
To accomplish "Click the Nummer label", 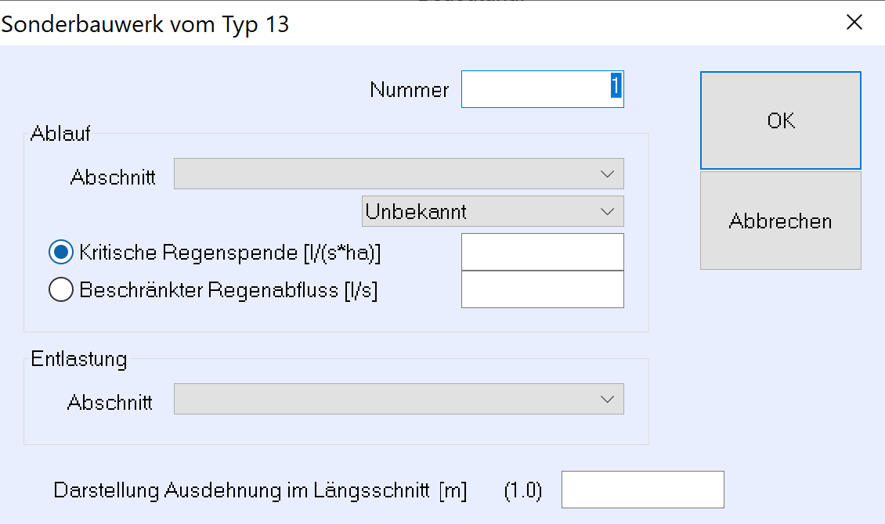I will [409, 90].
